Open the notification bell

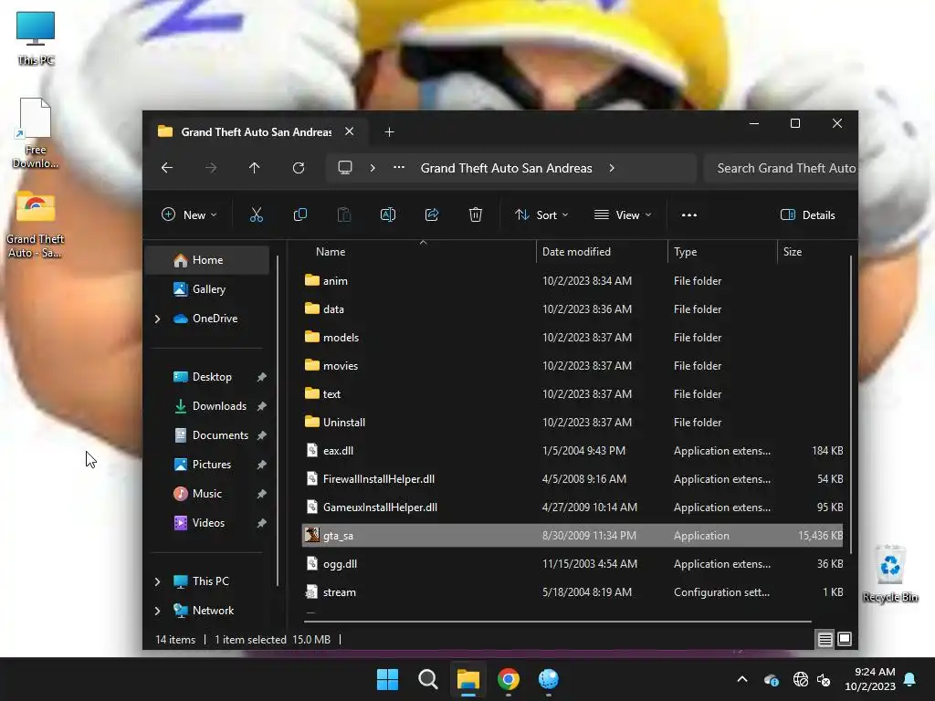[910, 679]
